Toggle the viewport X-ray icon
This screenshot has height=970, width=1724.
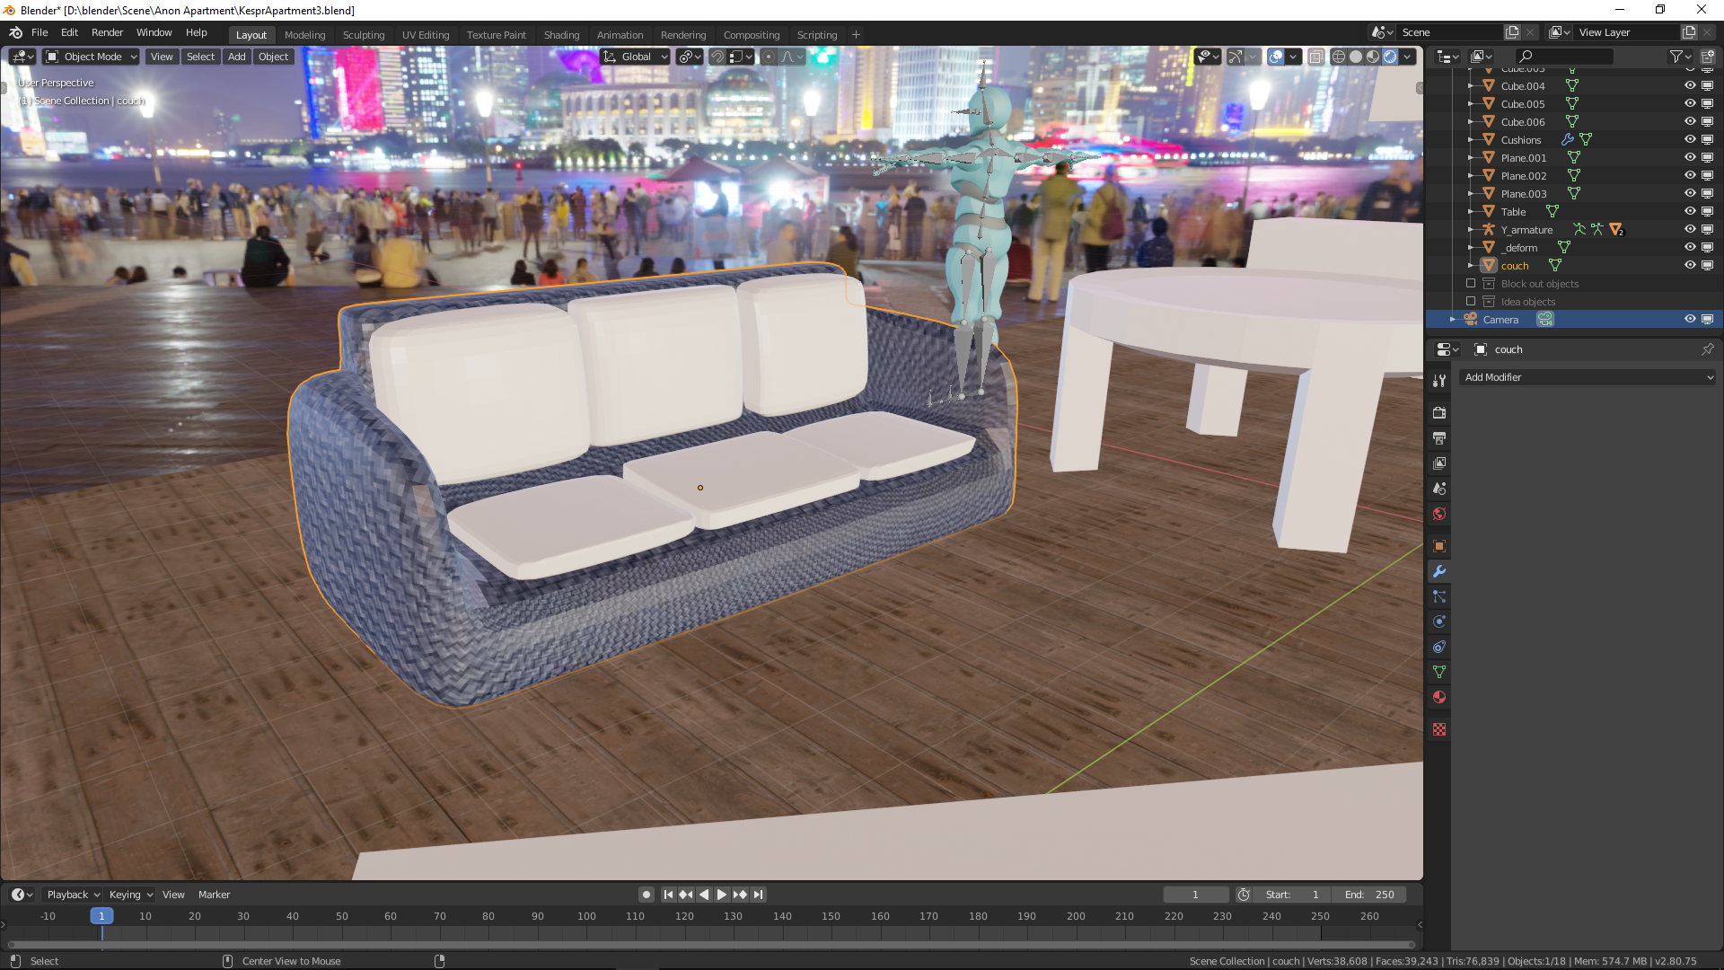[x=1315, y=57]
